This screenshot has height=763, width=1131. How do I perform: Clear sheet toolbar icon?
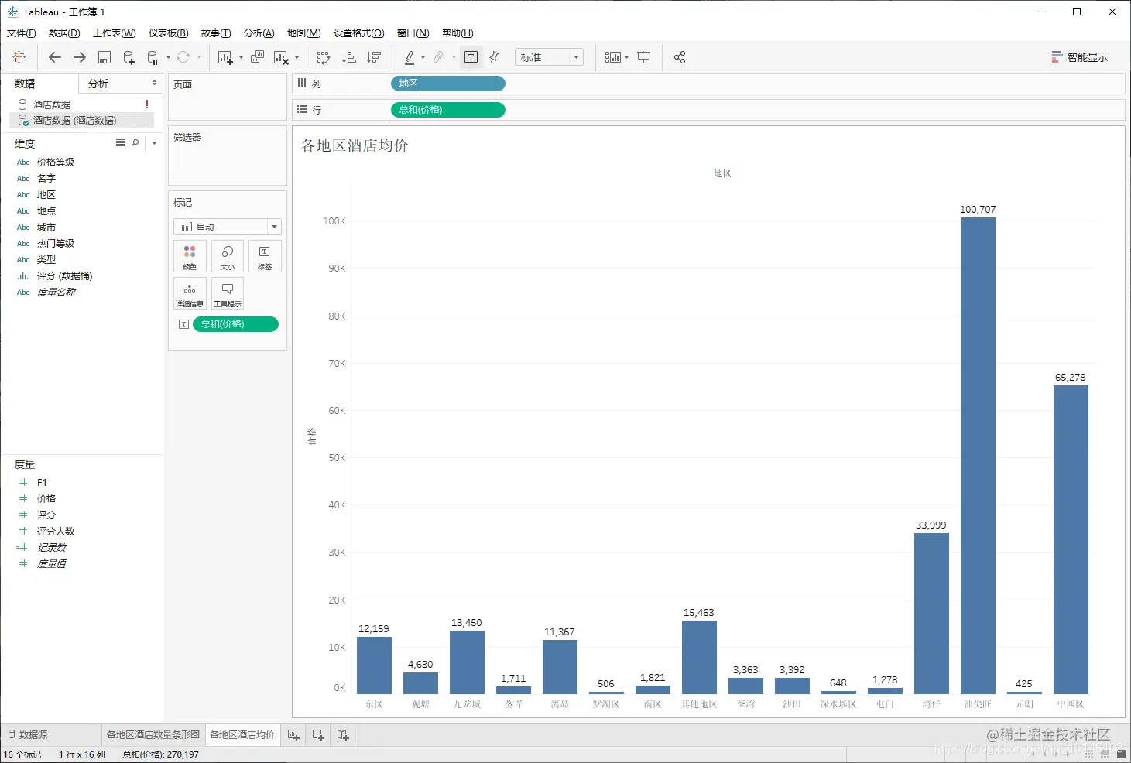tap(281, 57)
